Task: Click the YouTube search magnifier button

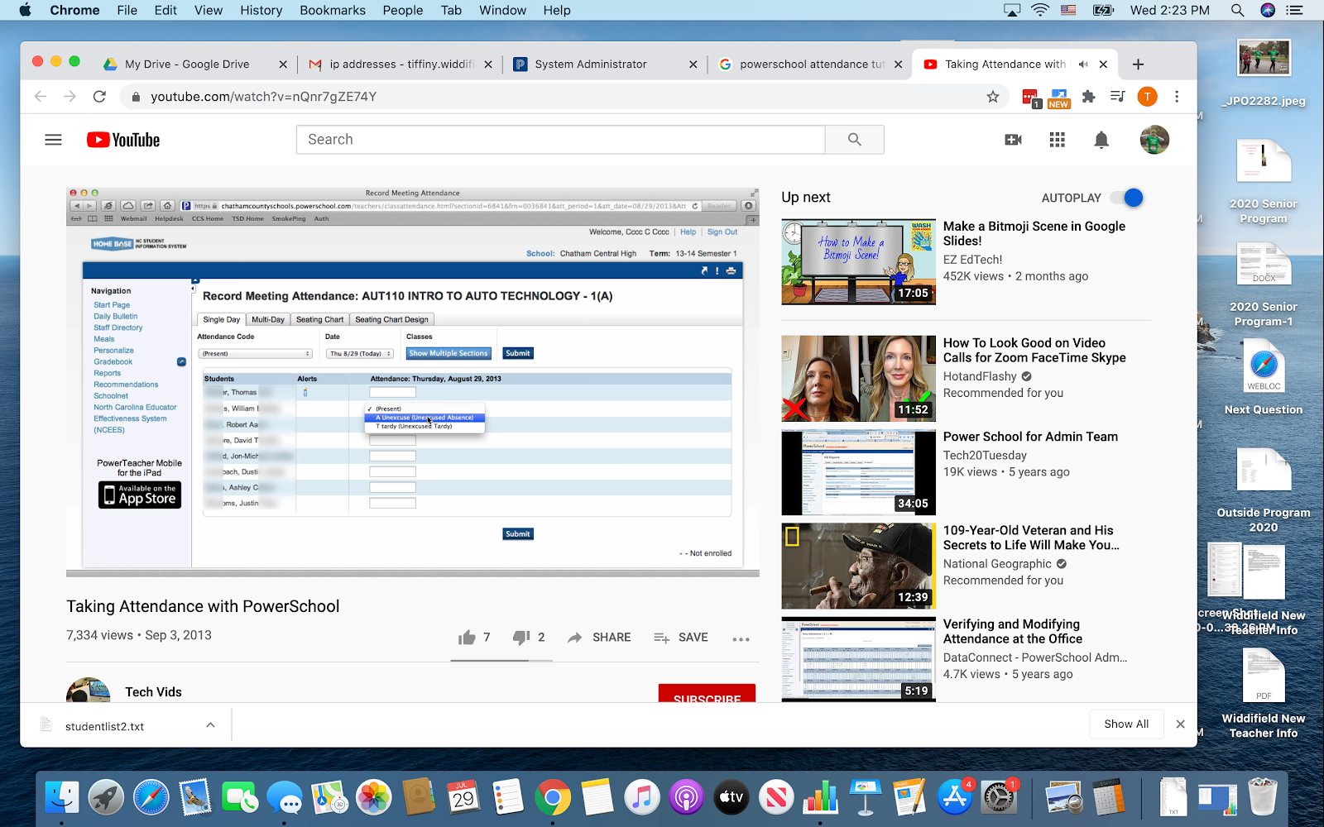Action: (855, 140)
